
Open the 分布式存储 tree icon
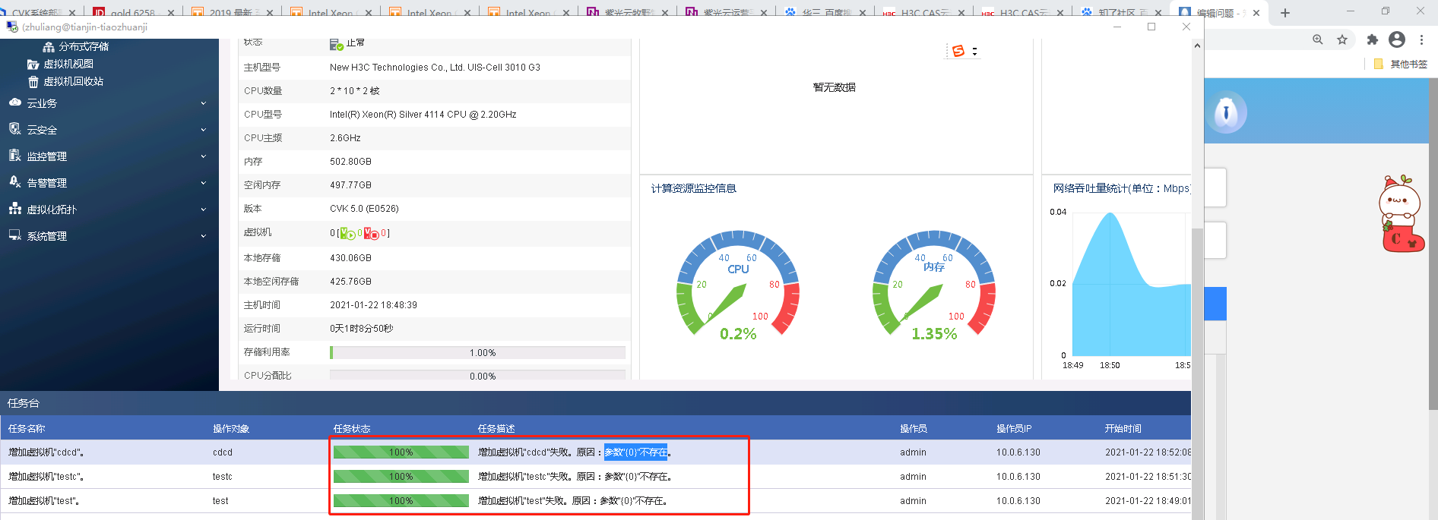(x=49, y=47)
